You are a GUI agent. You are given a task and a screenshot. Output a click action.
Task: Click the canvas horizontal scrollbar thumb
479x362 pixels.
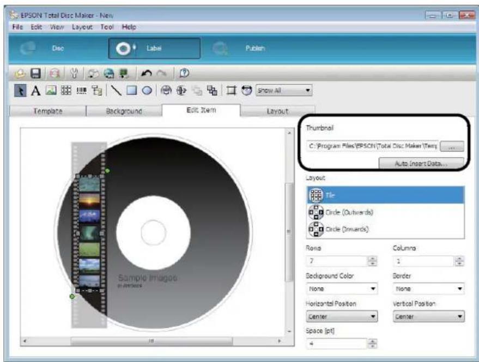pyautogui.click(x=151, y=341)
